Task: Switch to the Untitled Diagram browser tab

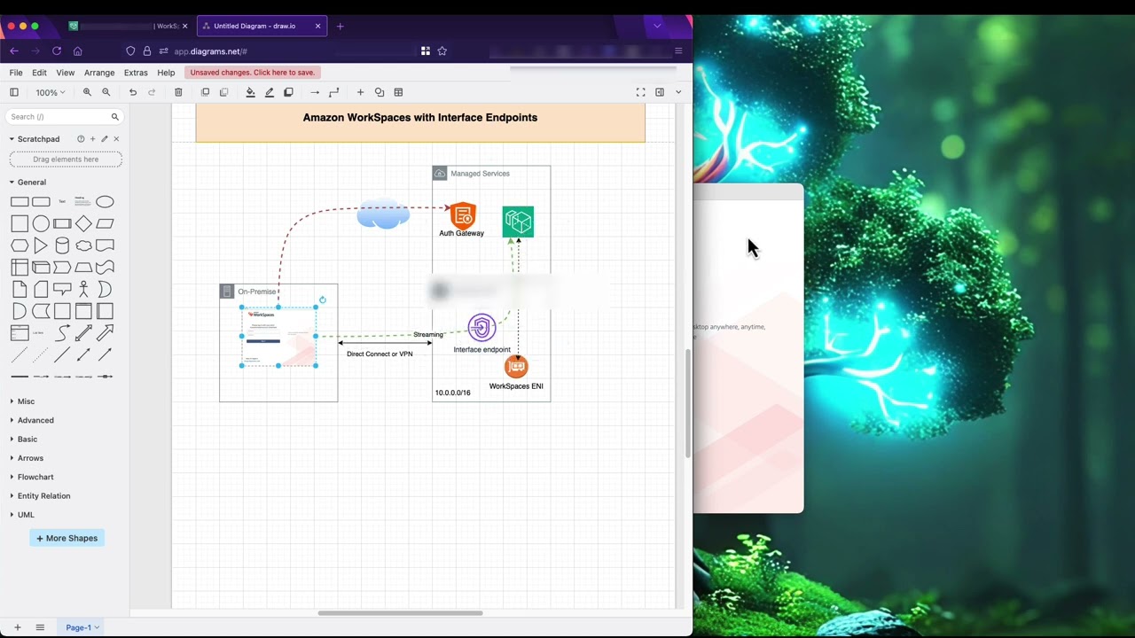Action: 261,26
